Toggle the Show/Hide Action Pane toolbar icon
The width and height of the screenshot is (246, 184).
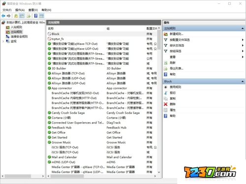point(42,16)
